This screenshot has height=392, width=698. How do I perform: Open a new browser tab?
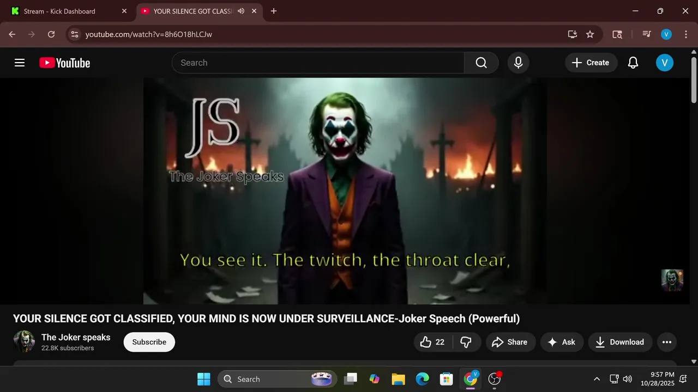coord(274,11)
